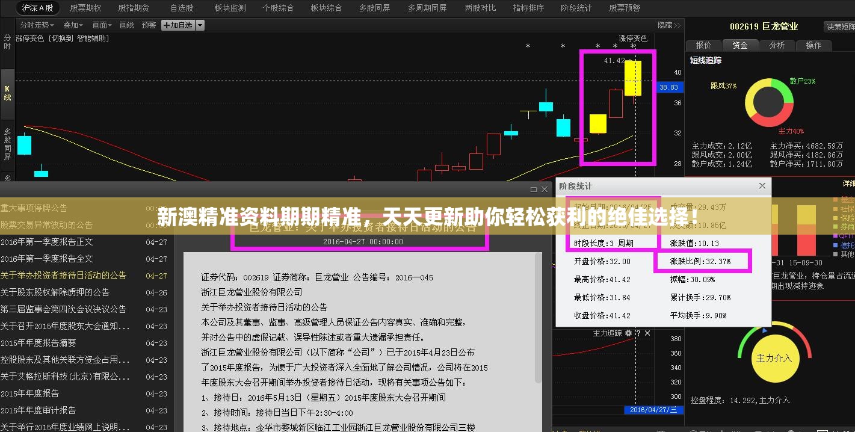The width and height of the screenshot is (855, 432).
Task: Switch to the 资金 panel tab
Action: point(740,45)
